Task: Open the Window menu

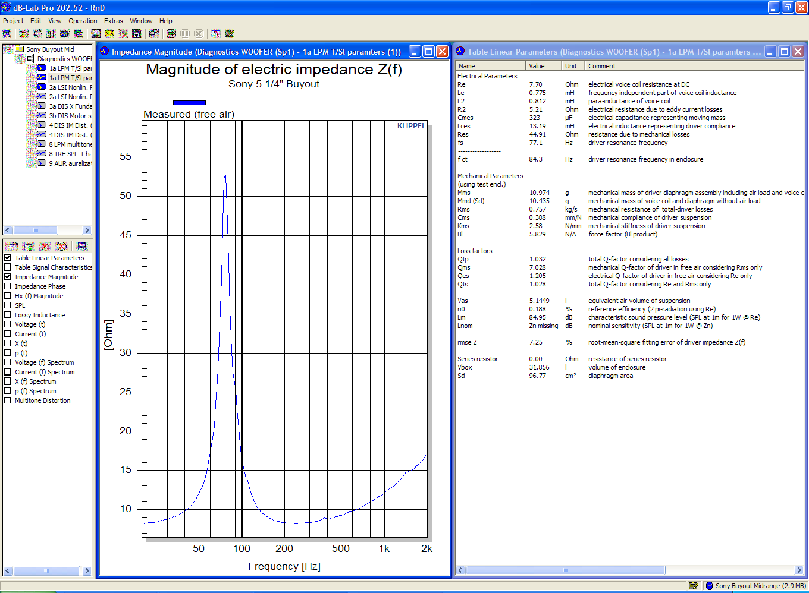Action: pyautogui.click(x=141, y=21)
